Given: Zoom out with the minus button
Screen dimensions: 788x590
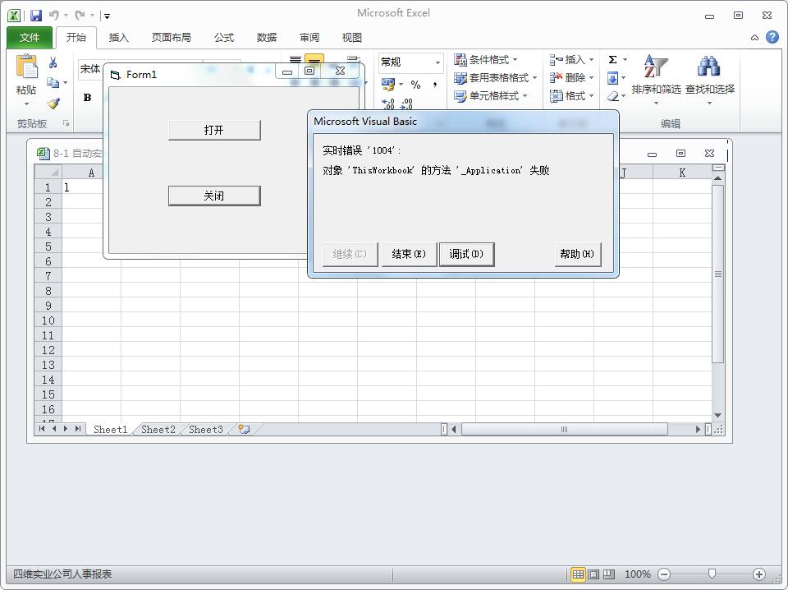Looking at the screenshot, I should click(664, 574).
